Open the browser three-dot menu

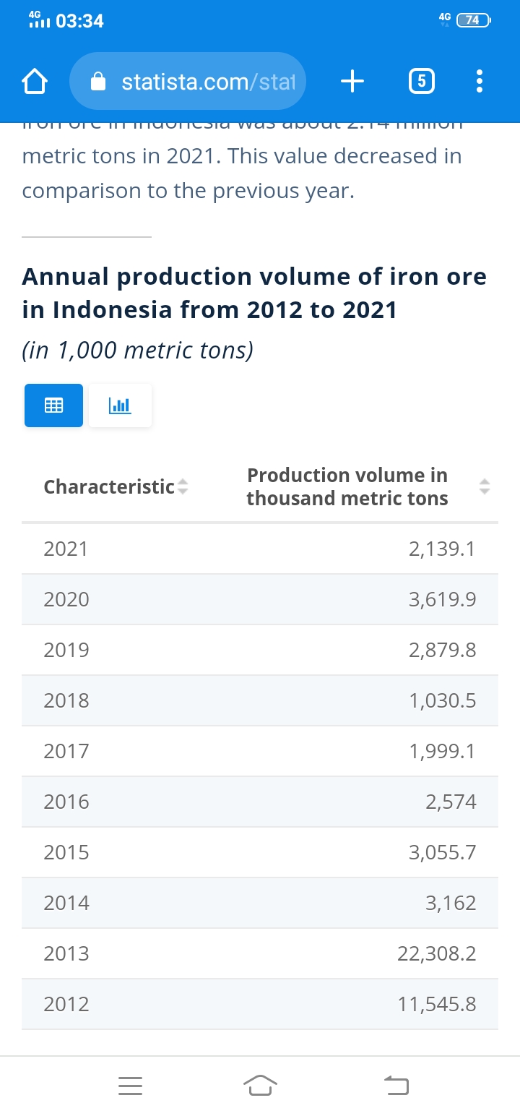(479, 82)
